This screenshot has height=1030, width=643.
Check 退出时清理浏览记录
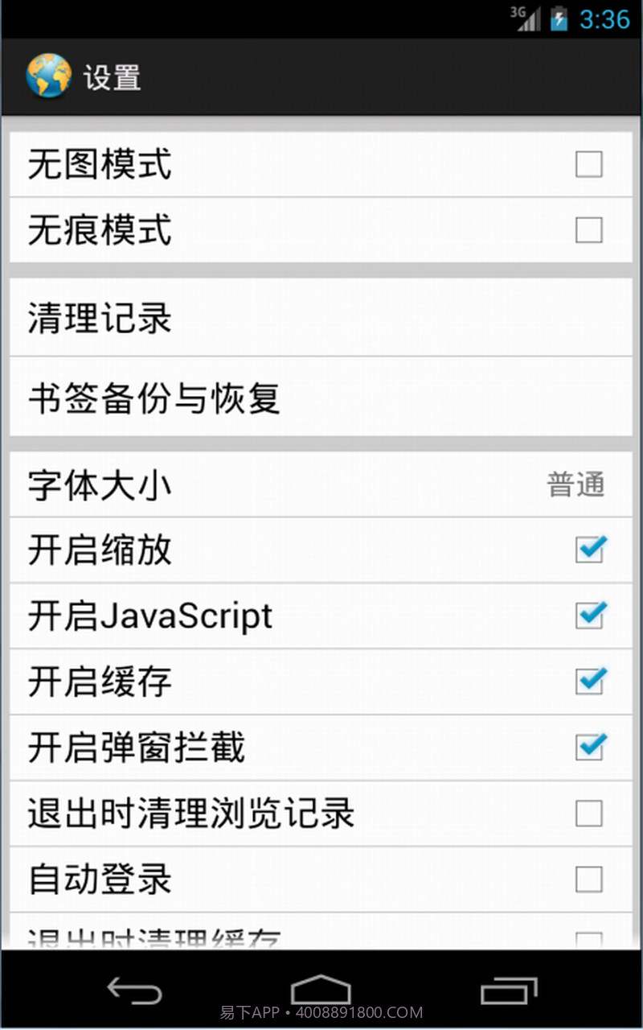click(x=588, y=814)
